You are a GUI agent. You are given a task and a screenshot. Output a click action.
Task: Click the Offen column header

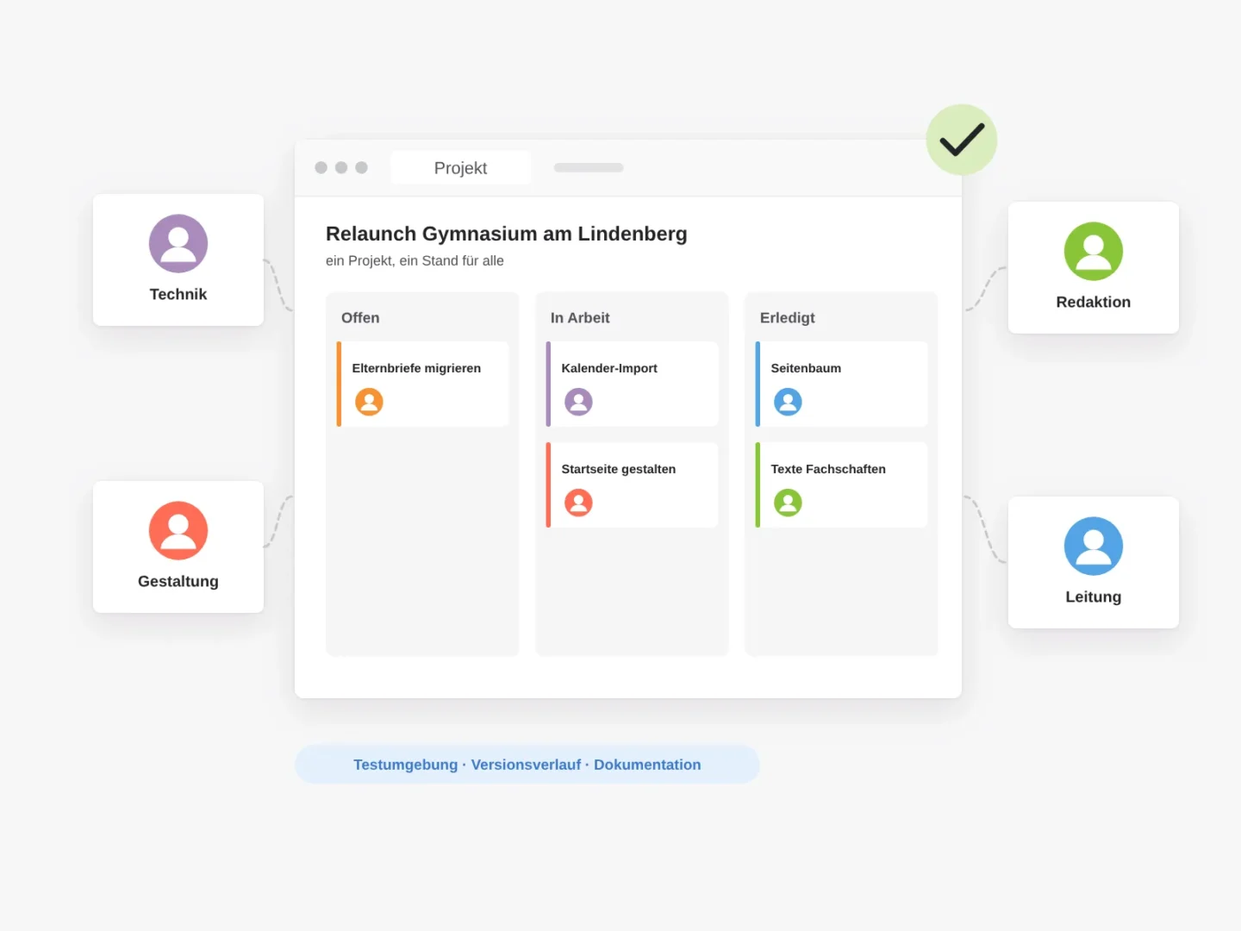coord(360,318)
